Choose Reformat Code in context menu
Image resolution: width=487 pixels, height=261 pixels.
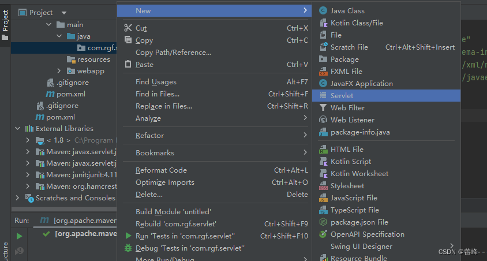pyautogui.click(x=161, y=170)
